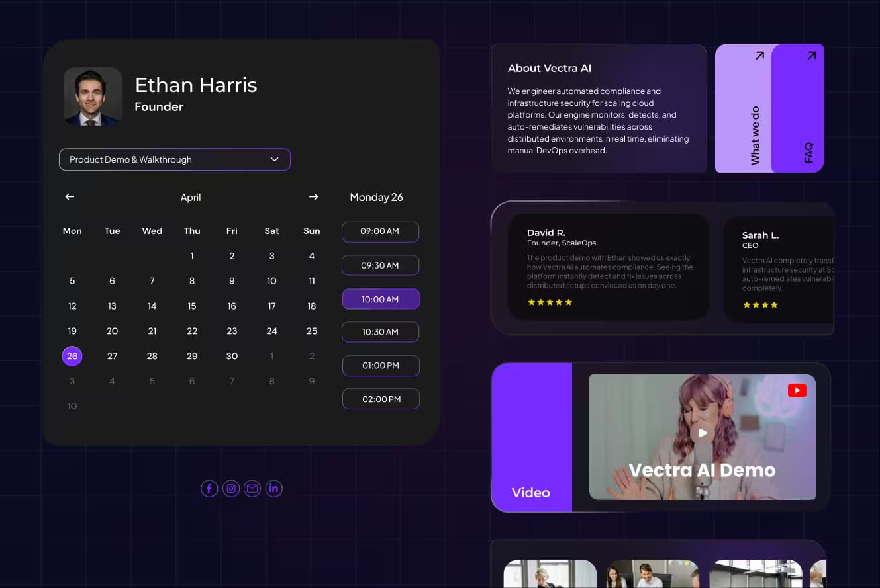The image size is (880, 588).
Task: Click the Ethan Harris name heading
Action: pyautogui.click(x=196, y=85)
